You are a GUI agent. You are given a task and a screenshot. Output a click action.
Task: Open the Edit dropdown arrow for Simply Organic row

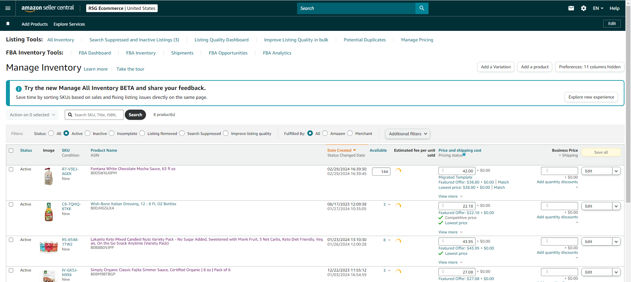point(616,272)
